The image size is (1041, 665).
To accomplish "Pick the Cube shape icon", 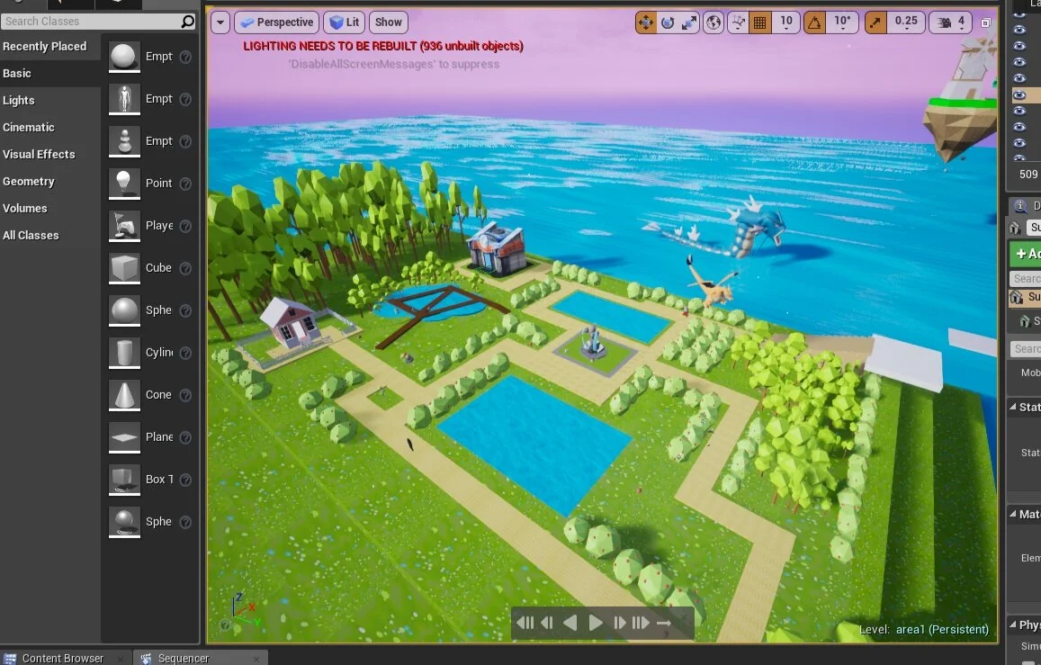I will point(124,268).
